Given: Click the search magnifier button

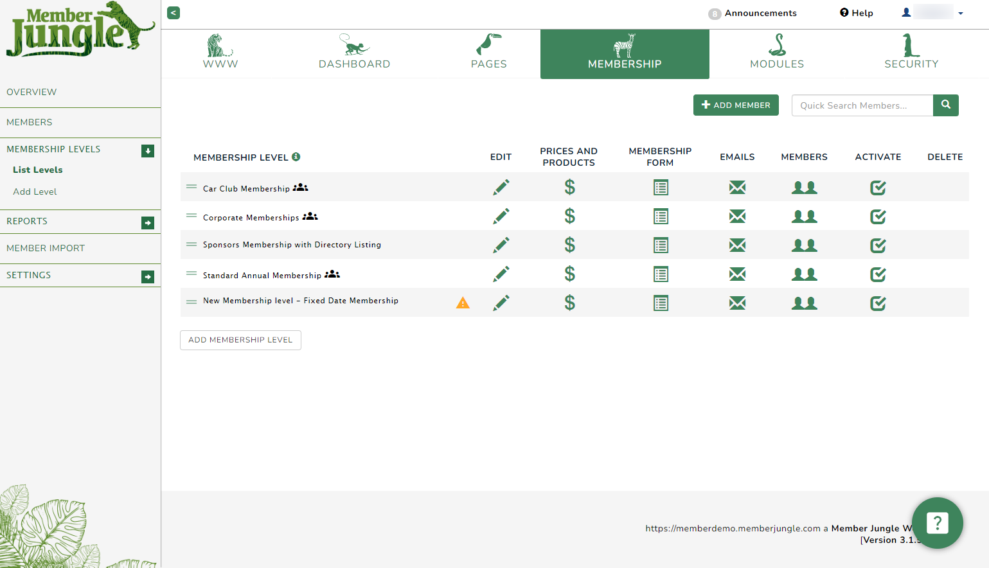Looking at the screenshot, I should tap(945, 105).
